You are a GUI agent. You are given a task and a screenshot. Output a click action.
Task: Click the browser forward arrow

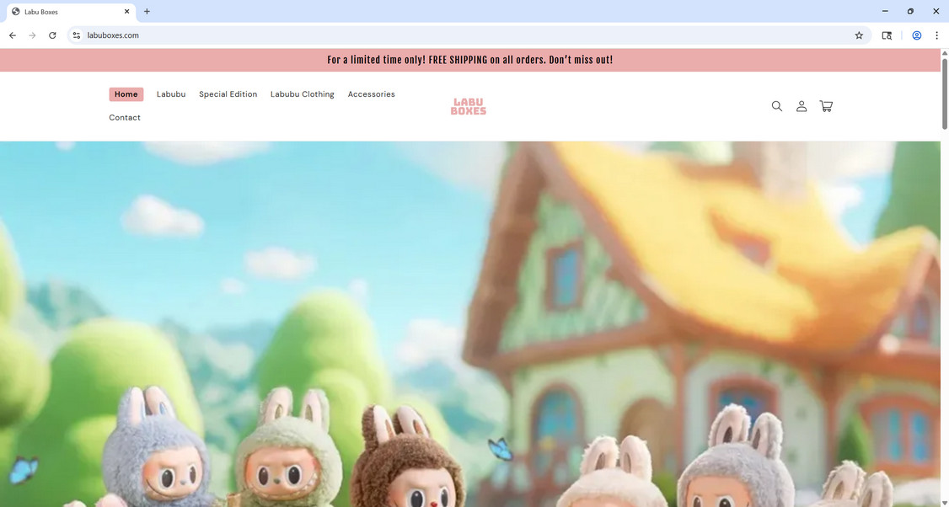(32, 35)
